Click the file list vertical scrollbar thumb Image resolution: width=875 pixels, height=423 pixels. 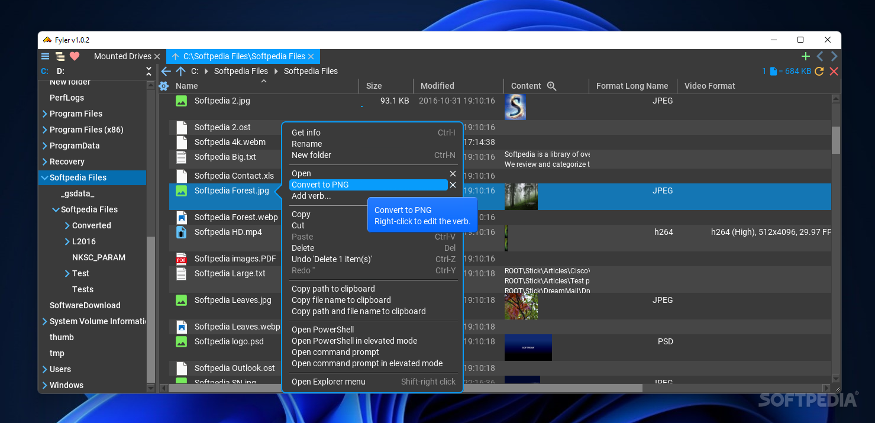click(x=836, y=140)
